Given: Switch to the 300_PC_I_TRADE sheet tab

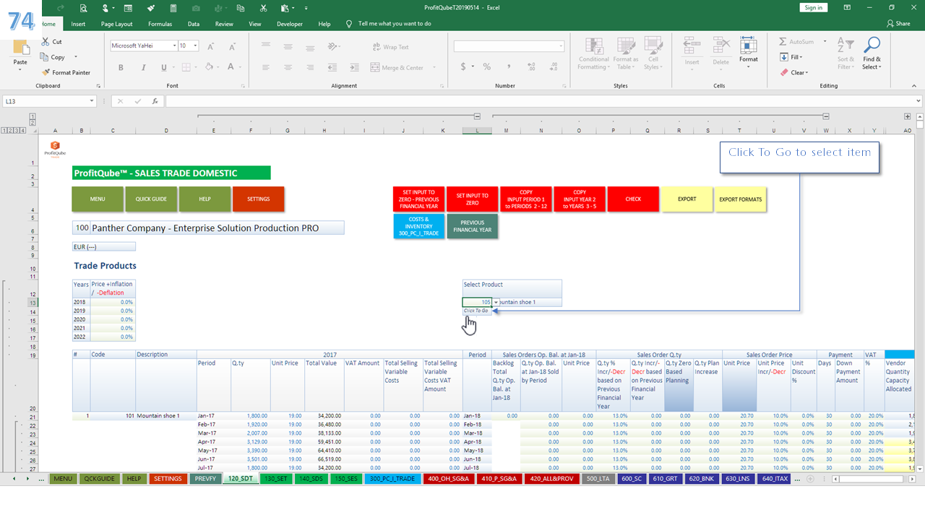Looking at the screenshot, I should [392, 479].
